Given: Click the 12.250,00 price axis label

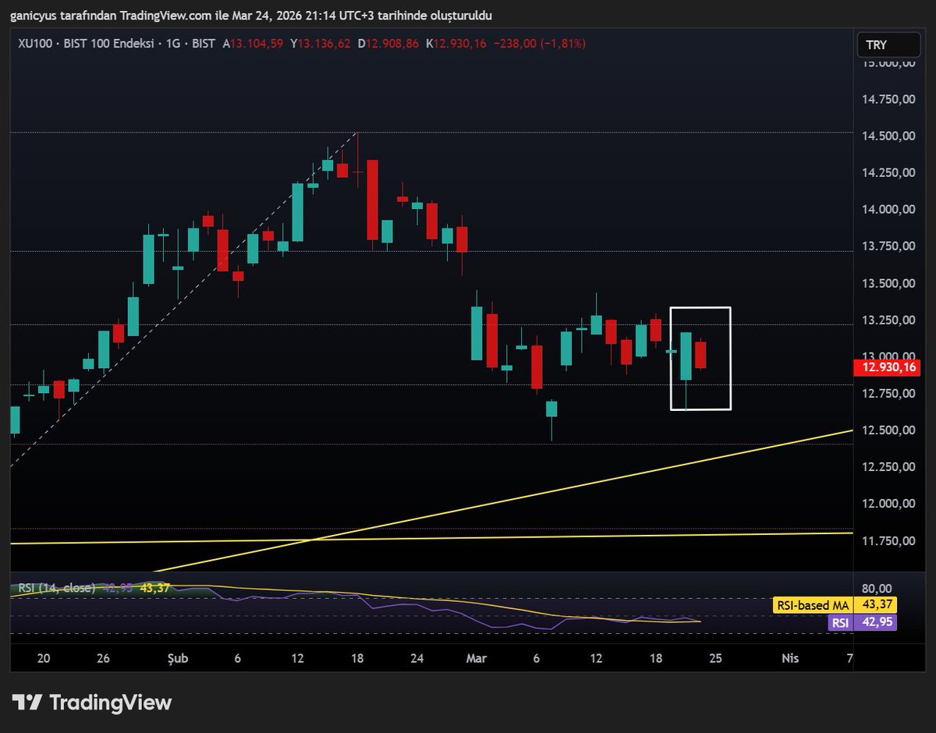Looking at the screenshot, I should pyautogui.click(x=888, y=466).
